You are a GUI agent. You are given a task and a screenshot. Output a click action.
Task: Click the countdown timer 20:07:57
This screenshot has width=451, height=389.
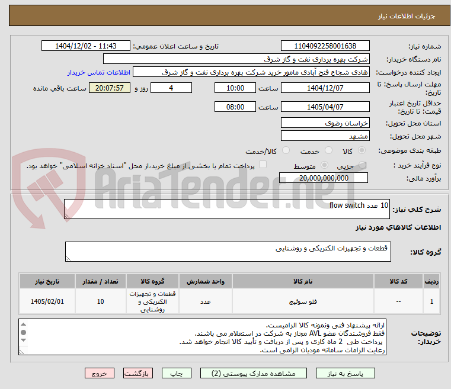(x=109, y=88)
